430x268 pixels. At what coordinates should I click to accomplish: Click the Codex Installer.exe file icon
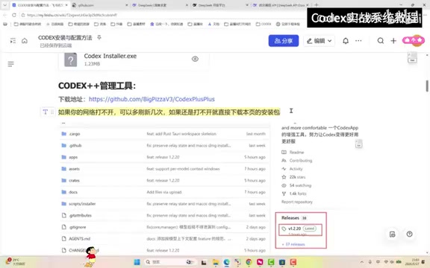tap(70, 60)
